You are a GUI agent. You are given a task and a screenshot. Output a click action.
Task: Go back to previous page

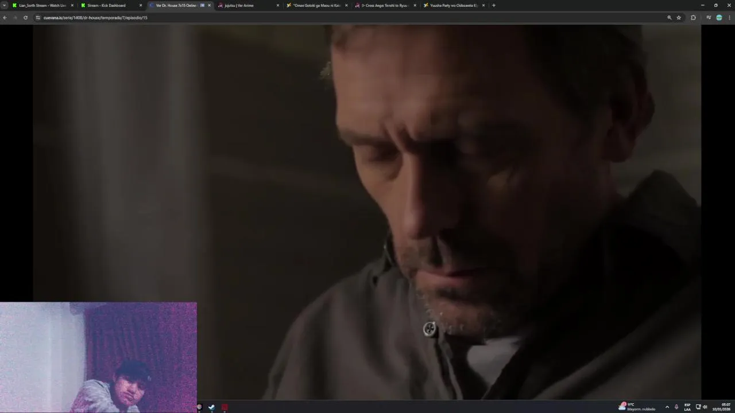click(x=5, y=18)
